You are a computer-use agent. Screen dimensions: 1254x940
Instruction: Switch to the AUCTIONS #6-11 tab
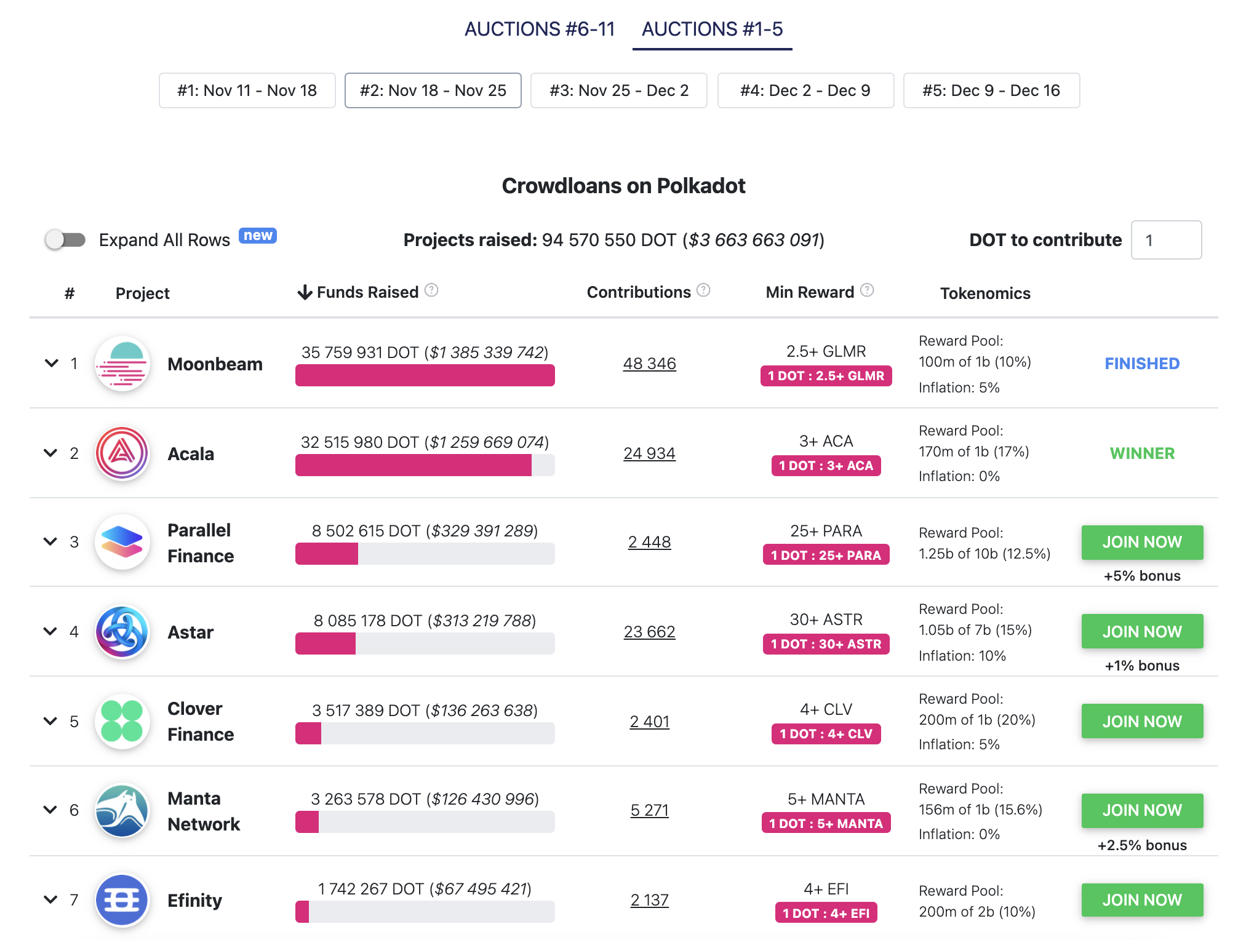point(540,29)
